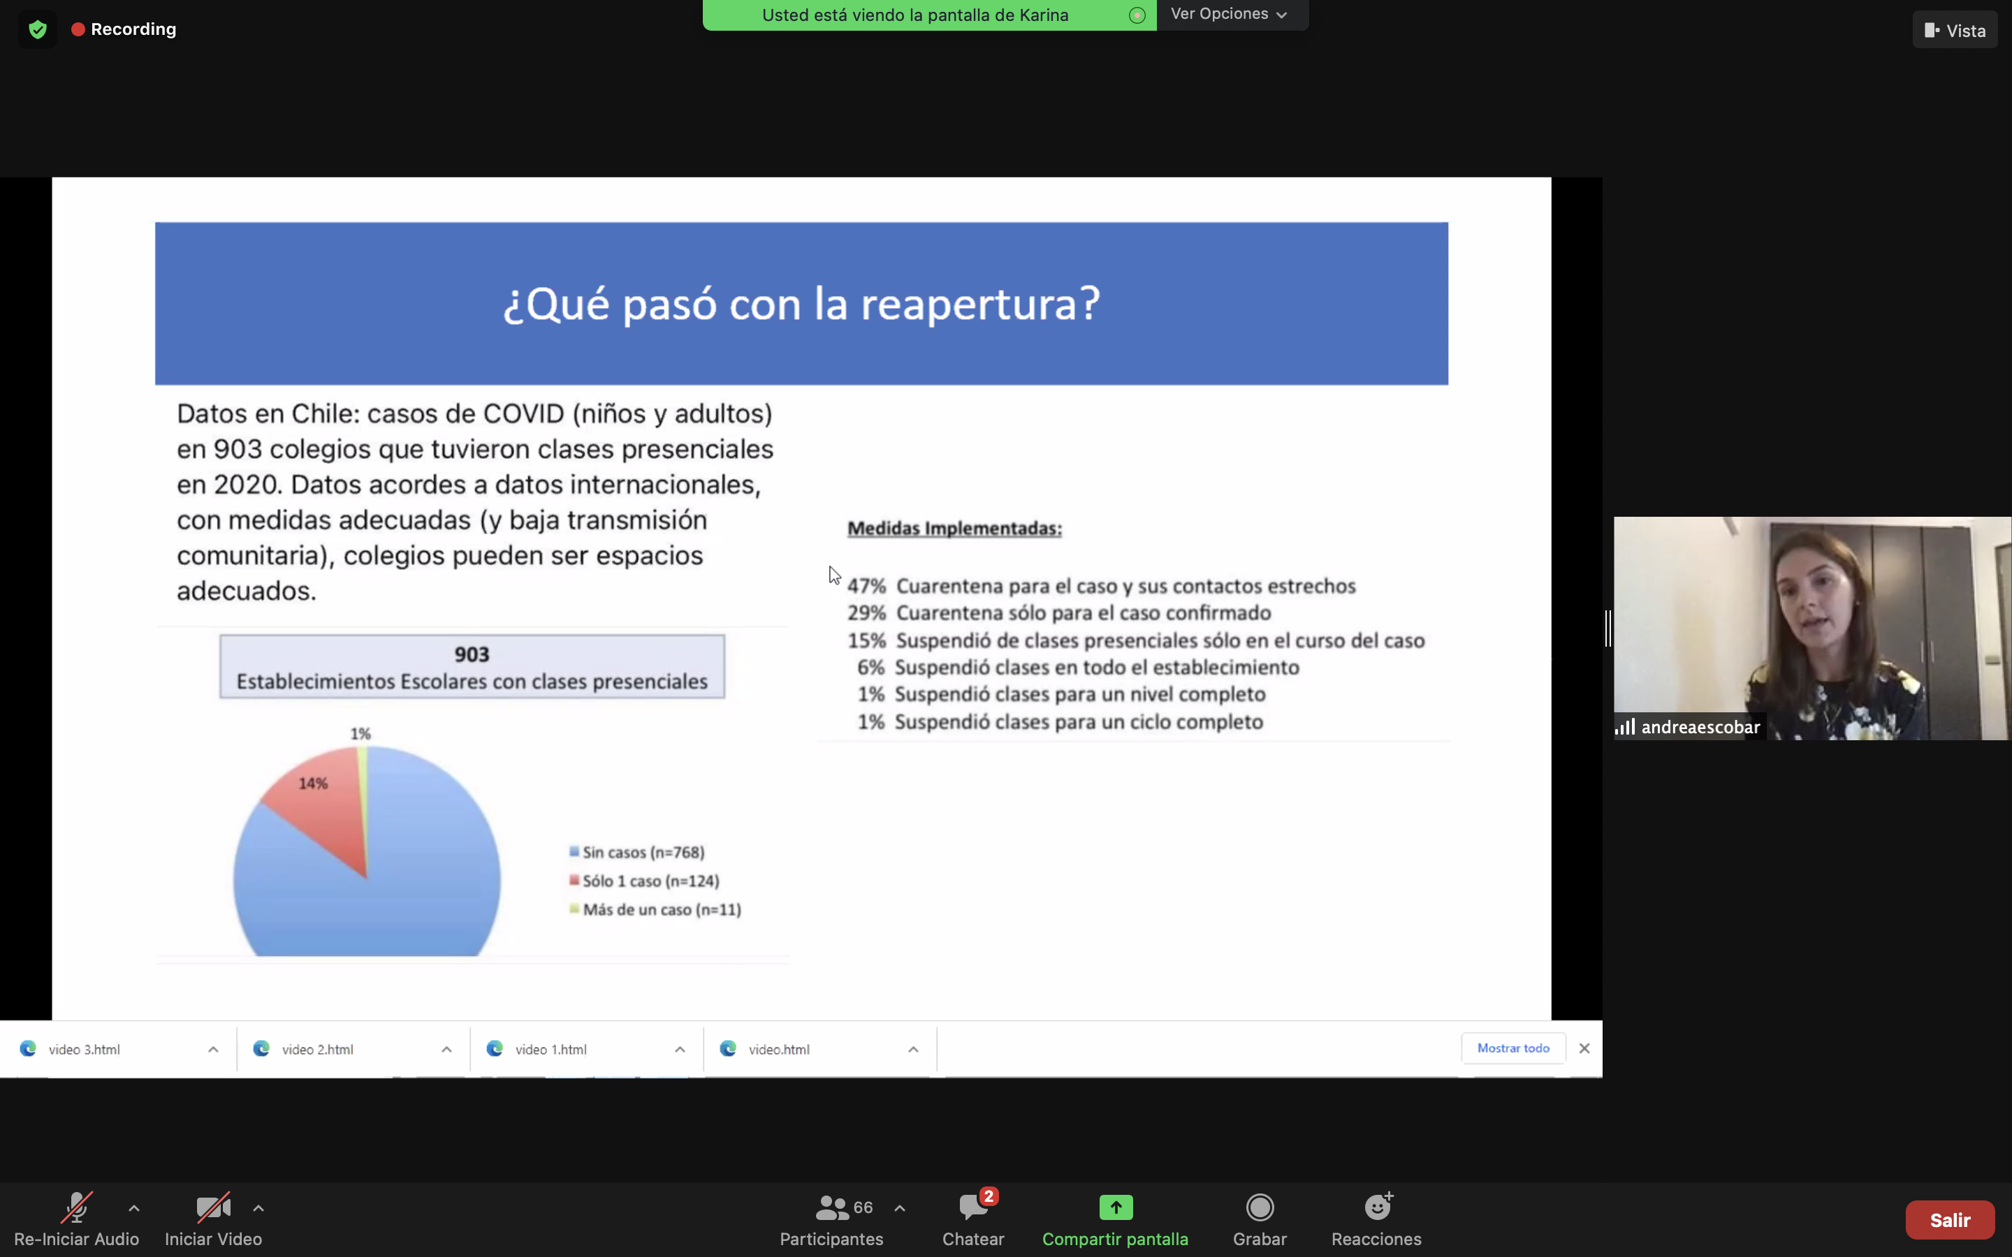This screenshot has height=1257, width=2012.
Task: Click the participant count 66
Action: tap(863, 1207)
